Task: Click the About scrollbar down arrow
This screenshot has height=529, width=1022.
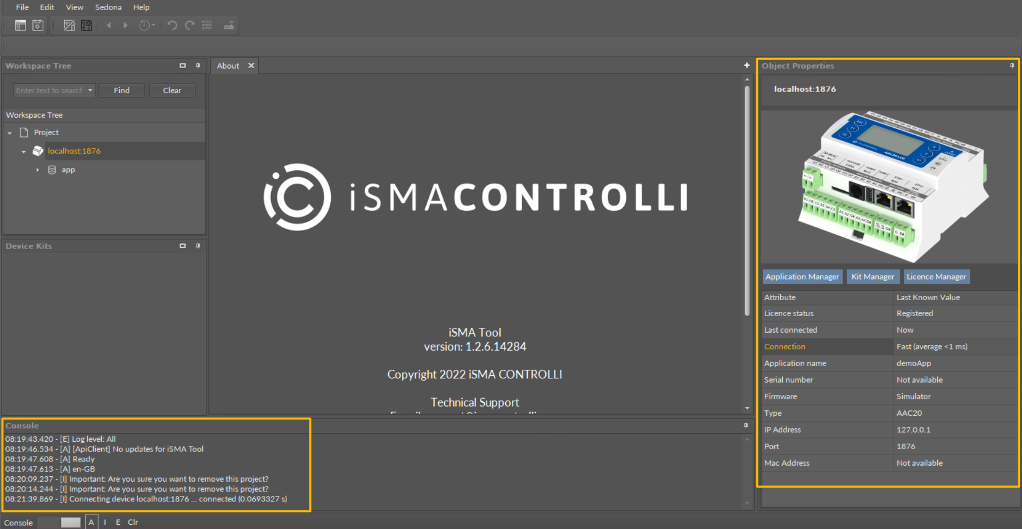Action: [x=747, y=408]
